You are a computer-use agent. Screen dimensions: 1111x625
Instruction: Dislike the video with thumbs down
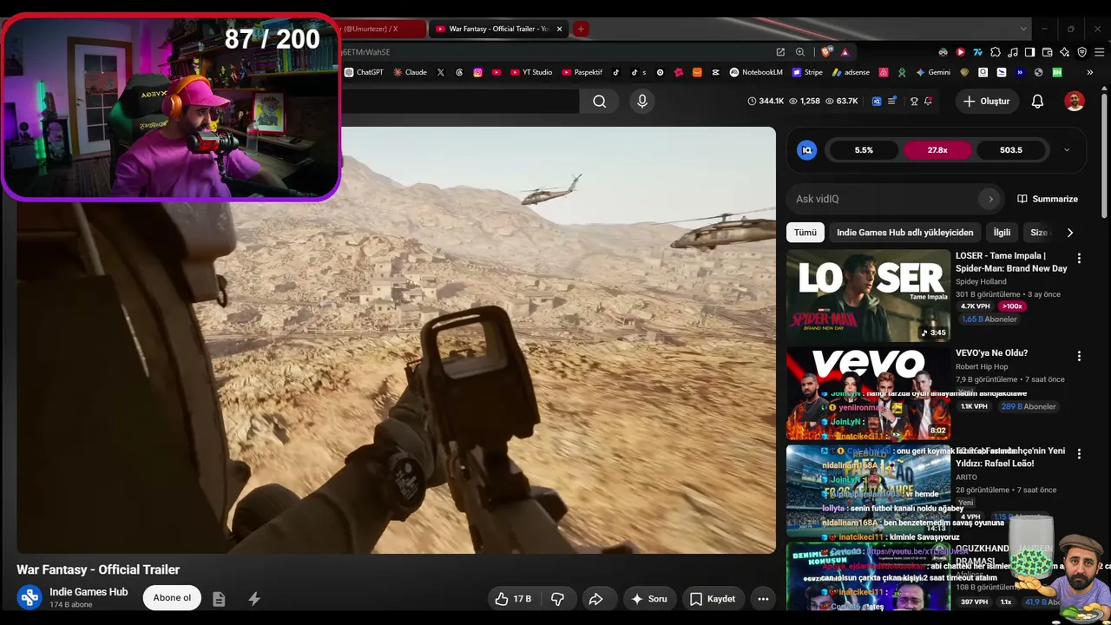click(557, 599)
